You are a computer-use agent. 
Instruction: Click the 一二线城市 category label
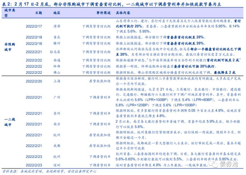(10, 122)
